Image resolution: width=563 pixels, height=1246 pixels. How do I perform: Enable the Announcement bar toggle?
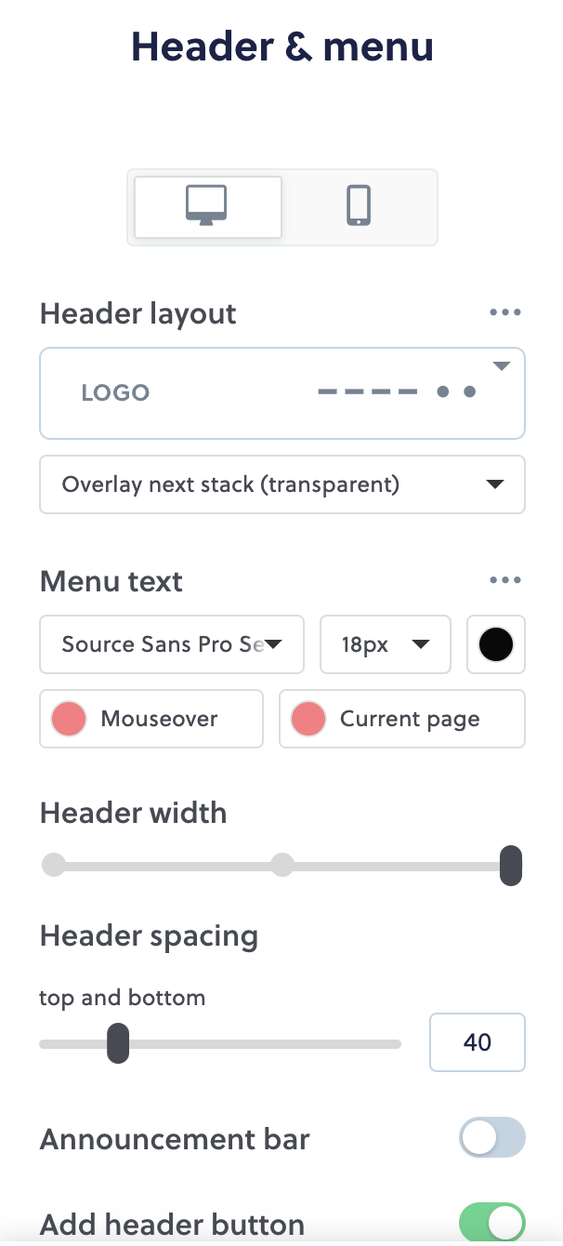tap(492, 1138)
